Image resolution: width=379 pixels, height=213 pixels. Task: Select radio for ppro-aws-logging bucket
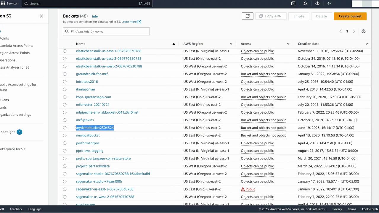click(65, 151)
